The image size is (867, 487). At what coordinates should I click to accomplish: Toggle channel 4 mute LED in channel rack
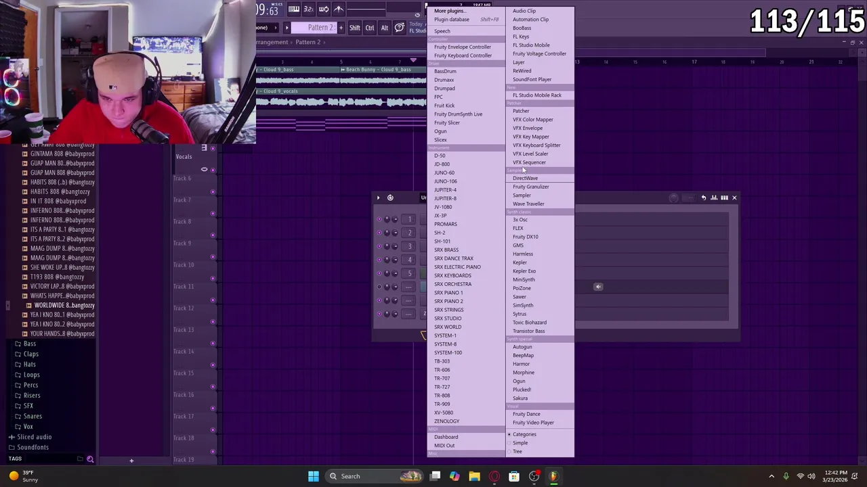[x=379, y=260]
